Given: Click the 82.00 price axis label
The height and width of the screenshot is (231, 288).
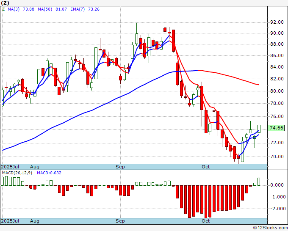Looking at the screenshot, I should point(277,79).
